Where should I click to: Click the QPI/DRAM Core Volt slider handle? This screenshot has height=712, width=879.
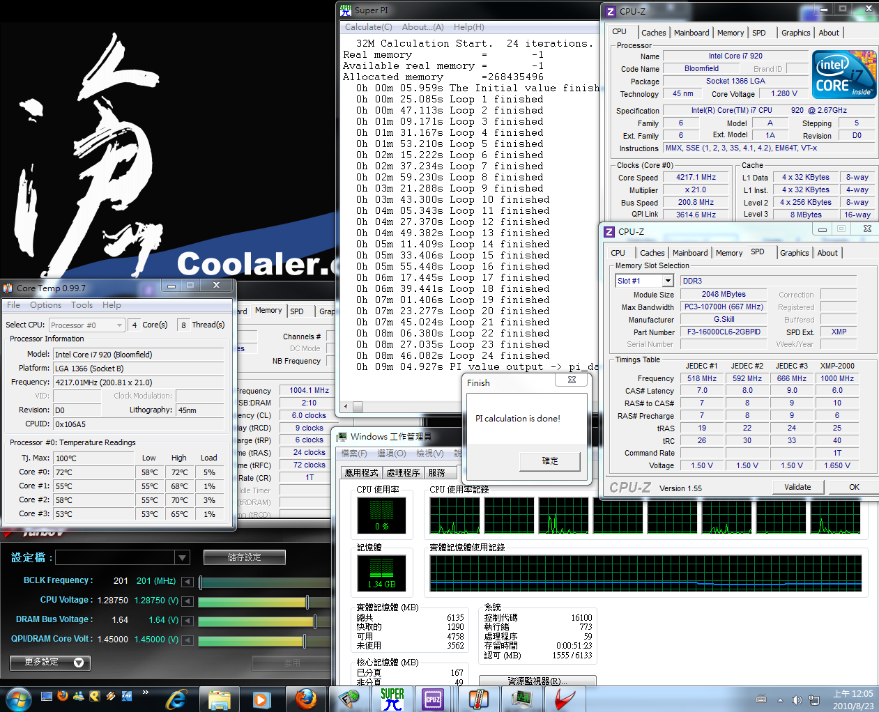pyautogui.click(x=305, y=640)
